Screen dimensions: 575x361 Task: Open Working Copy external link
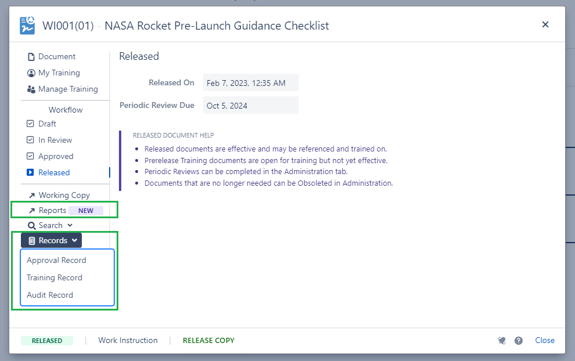[x=64, y=195]
